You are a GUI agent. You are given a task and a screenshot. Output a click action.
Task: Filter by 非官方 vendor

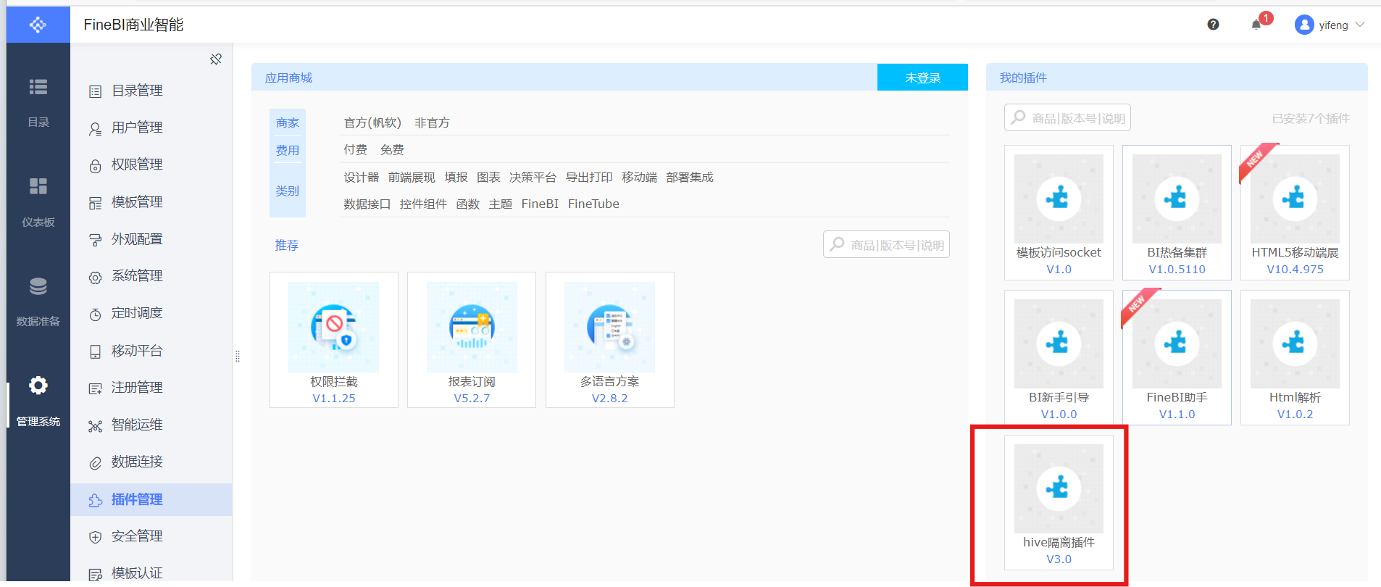432,122
